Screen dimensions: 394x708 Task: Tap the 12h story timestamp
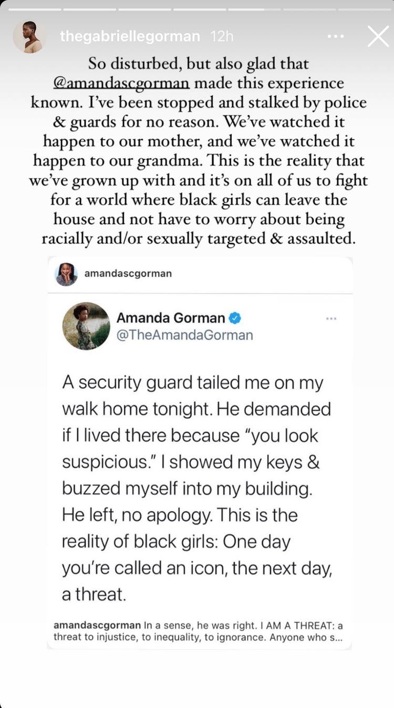click(221, 36)
